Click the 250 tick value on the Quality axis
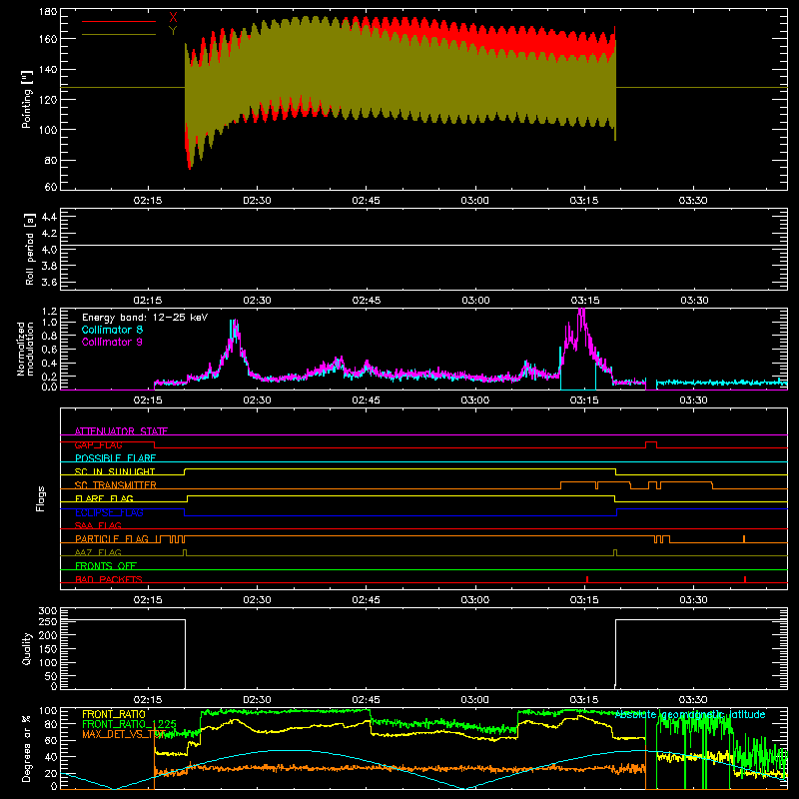Screen dimensions: 799x799 48,621
